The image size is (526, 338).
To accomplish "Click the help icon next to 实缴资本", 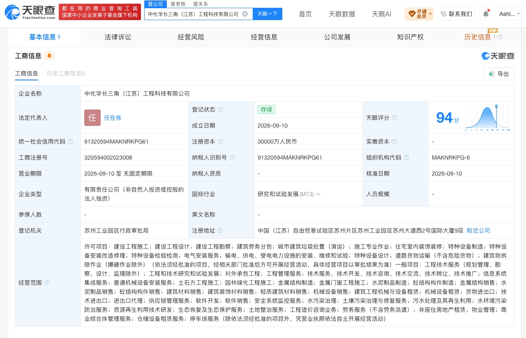I will [394, 142].
